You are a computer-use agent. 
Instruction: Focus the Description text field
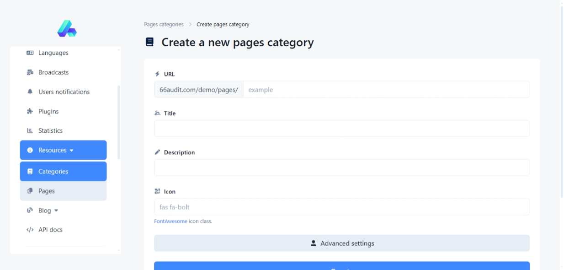tap(341, 168)
